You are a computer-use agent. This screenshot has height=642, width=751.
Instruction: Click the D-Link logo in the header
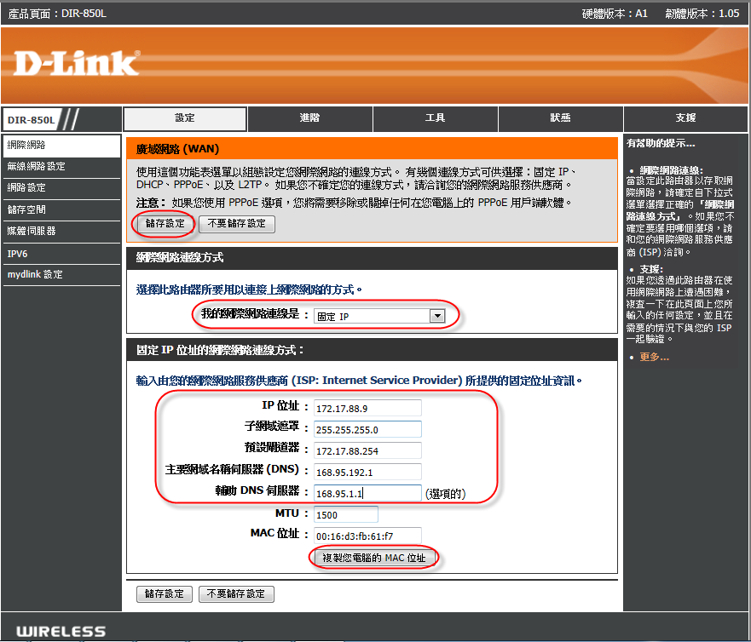click(x=76, y=63)
